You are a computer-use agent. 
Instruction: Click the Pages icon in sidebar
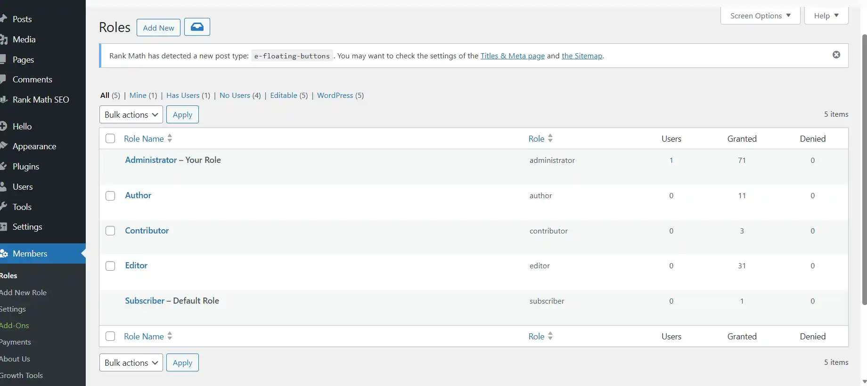click(3, 59)
